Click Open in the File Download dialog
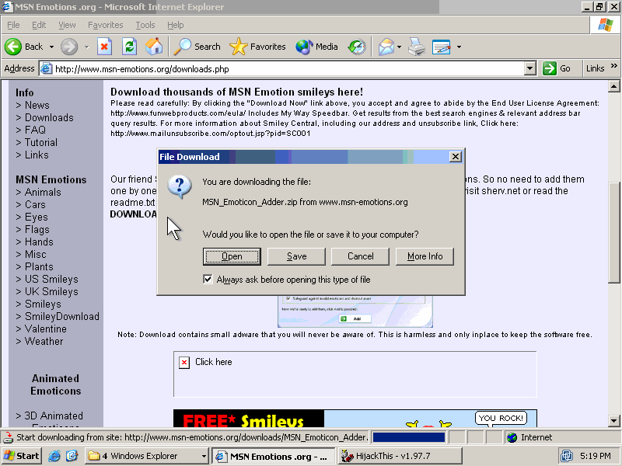 coord(232,256)
